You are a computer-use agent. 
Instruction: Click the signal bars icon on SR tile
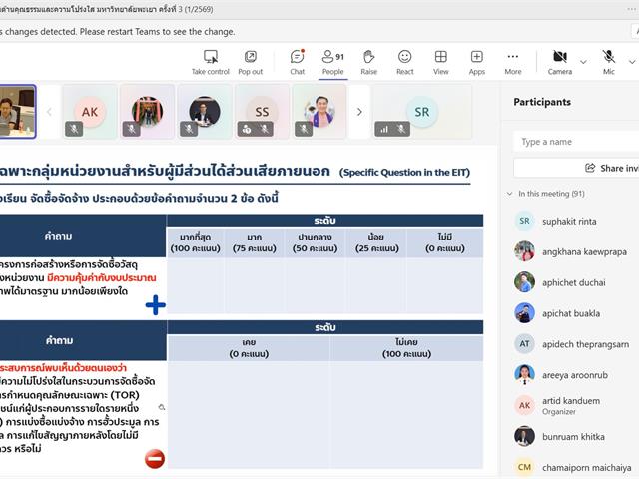(384, 129)
